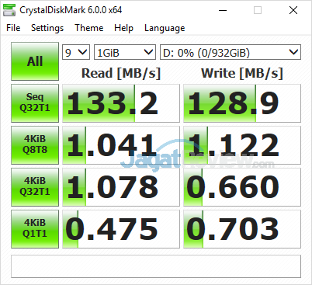Screen dimensions: 312x285
Task: Start the 4KiB Q32T1 test
Action: click(x=35, y=187)
